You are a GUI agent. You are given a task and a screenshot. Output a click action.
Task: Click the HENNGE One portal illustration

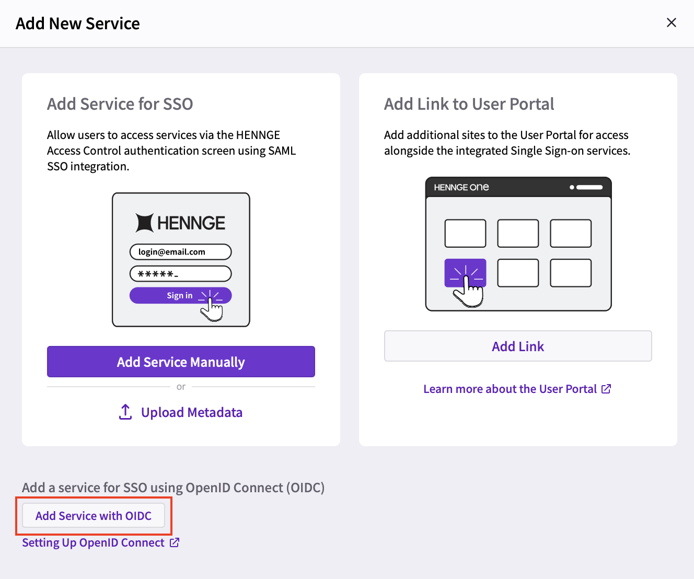tap(518, 244)
